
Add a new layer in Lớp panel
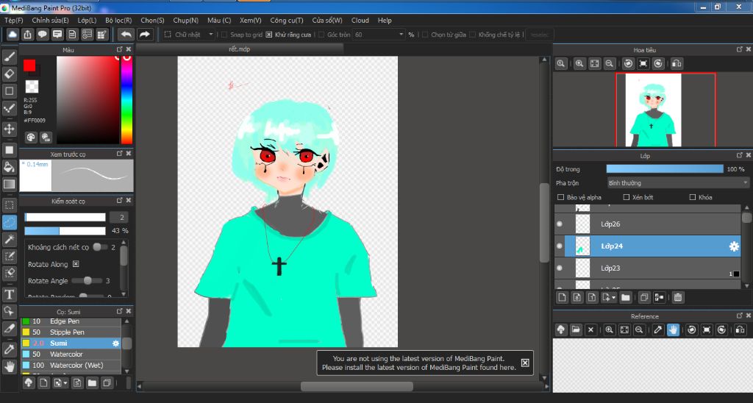point(562,297)
